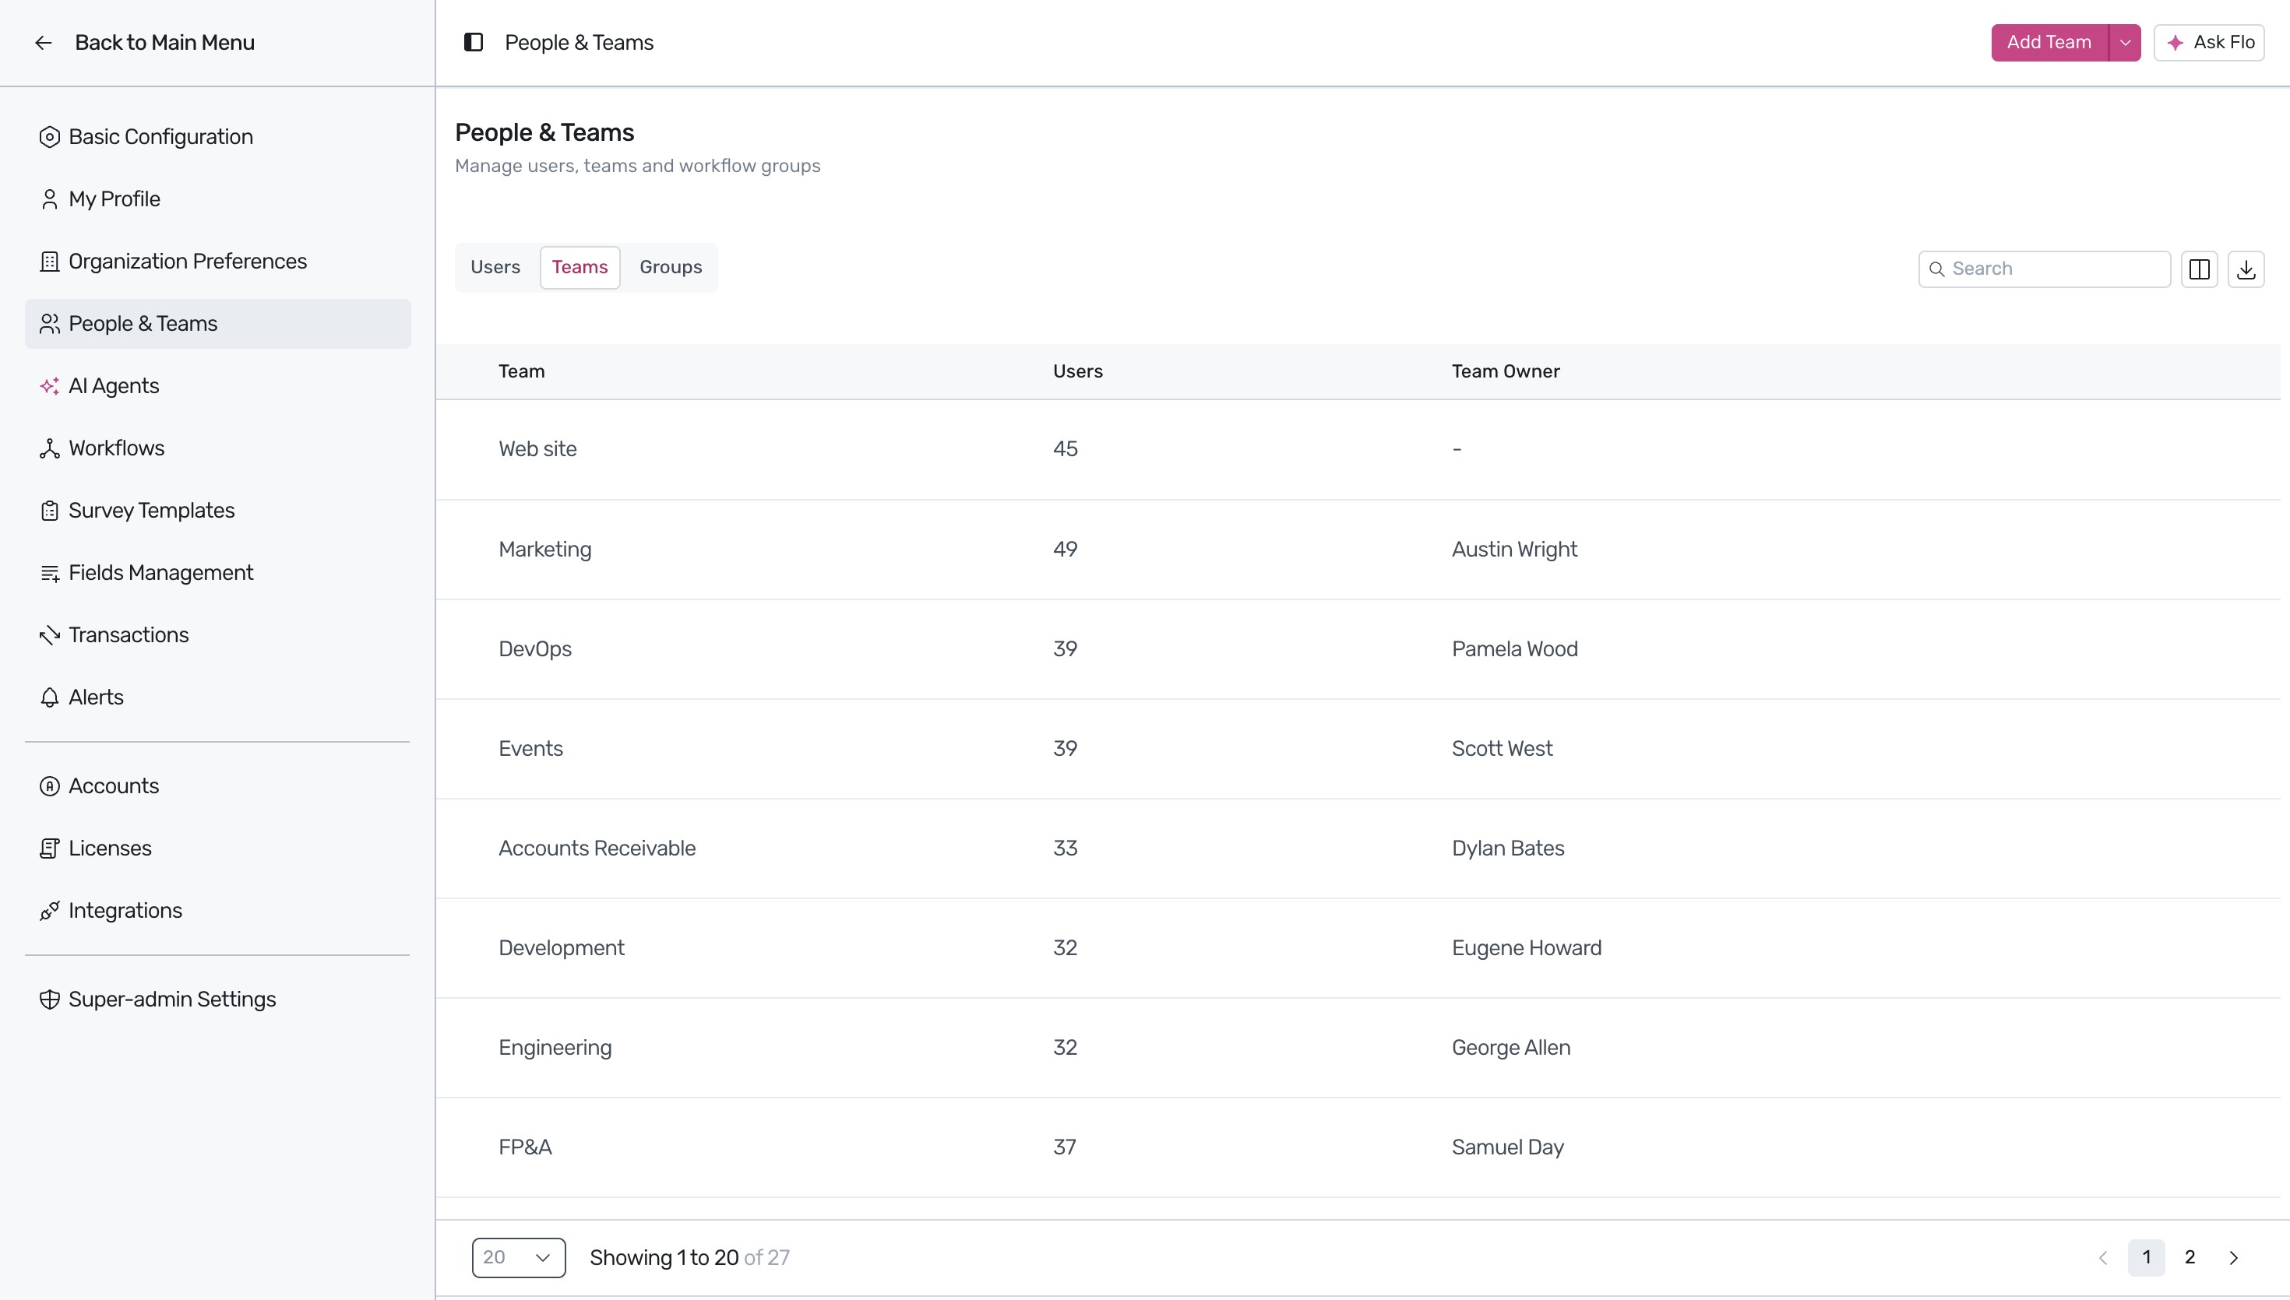
Task: Open the Marketing team row
Action: (1358, 549)
